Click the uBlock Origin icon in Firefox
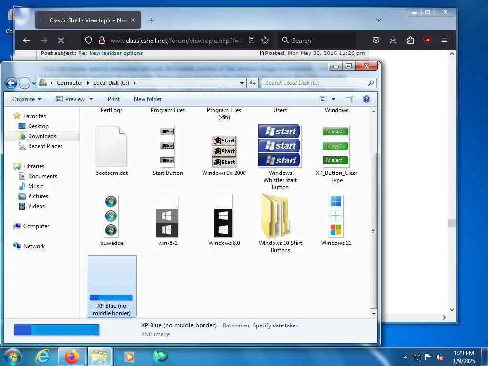488x366 pixels. pyautogui.click(x=427, y=40)
